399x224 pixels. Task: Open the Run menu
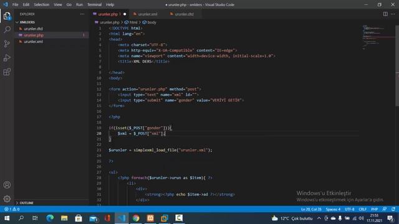(79, 4)
